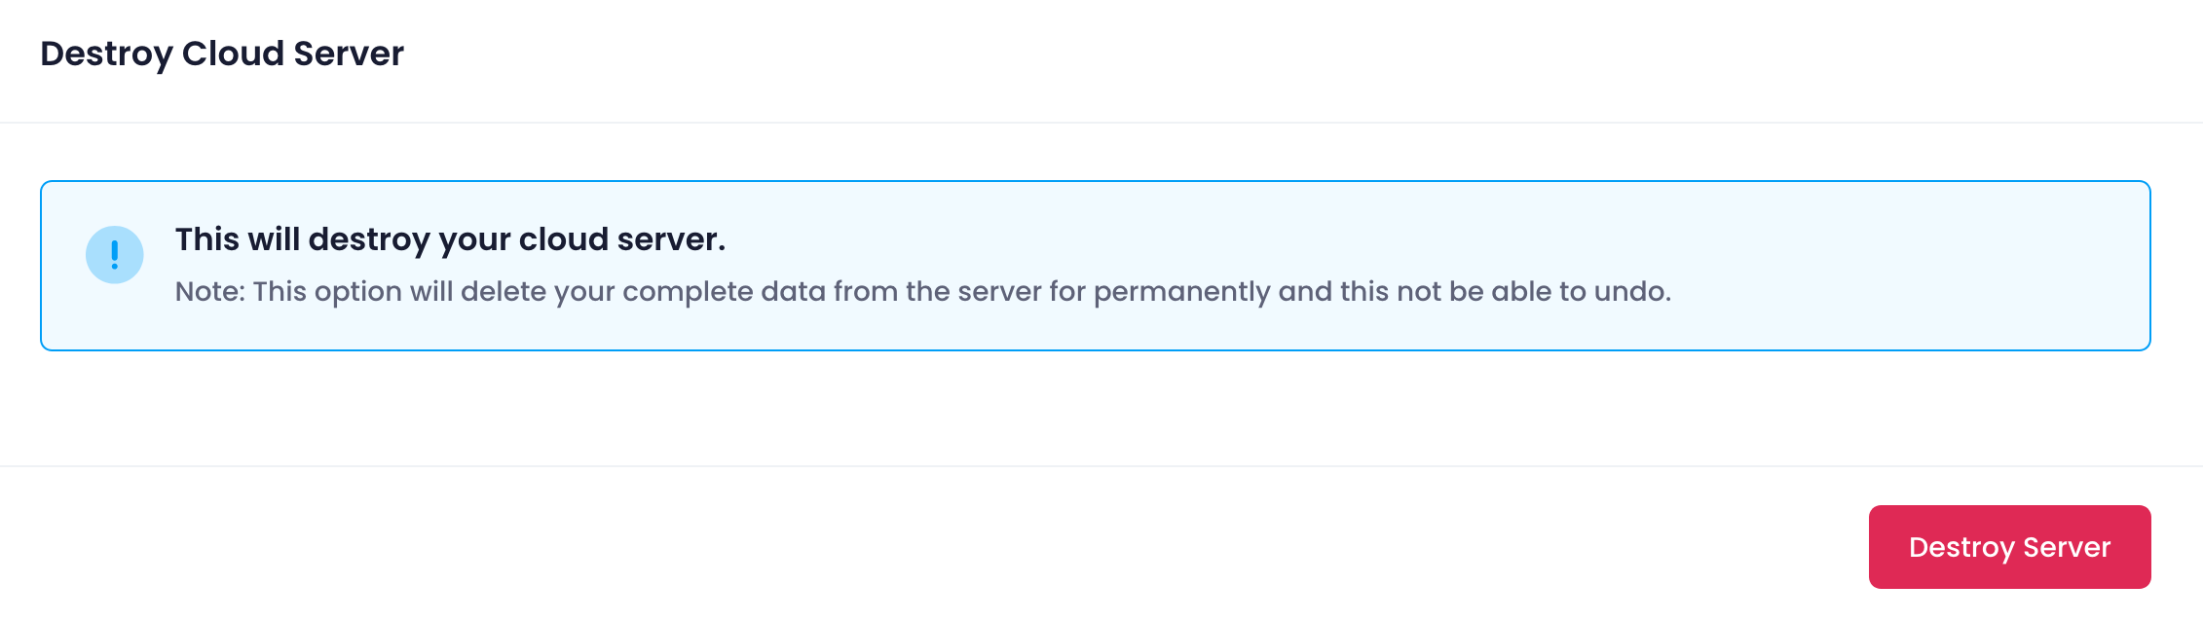Image resolution: width=2203 pixels, height=621 pixels.
Task: Click the word "permanently" in the note
Action: (x=1181, y=292)
